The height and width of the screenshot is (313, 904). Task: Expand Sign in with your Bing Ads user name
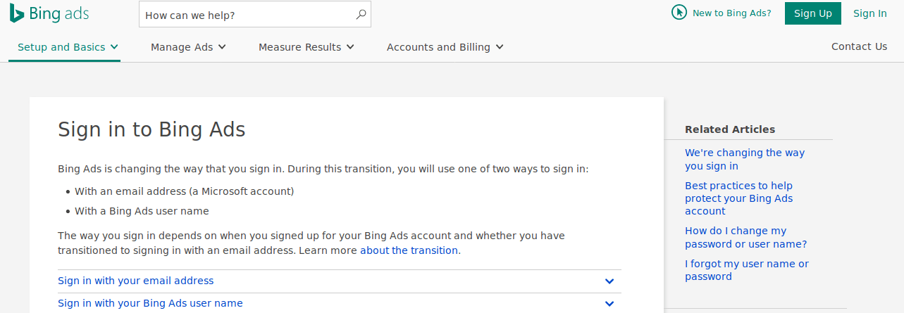pyautogui.click(x=150, y=303)
